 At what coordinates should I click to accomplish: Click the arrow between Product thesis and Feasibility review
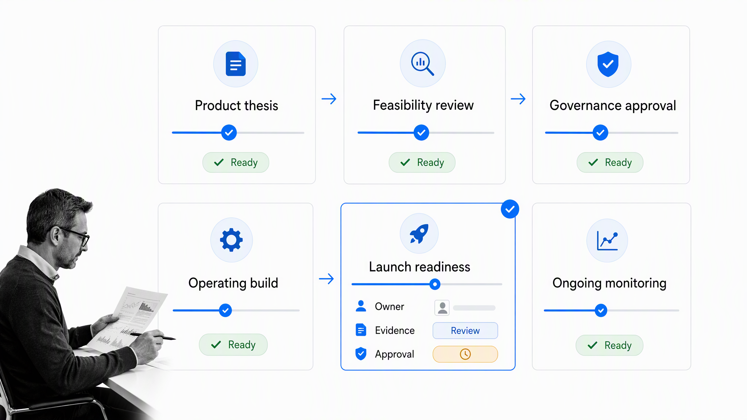tap(329, 99)
